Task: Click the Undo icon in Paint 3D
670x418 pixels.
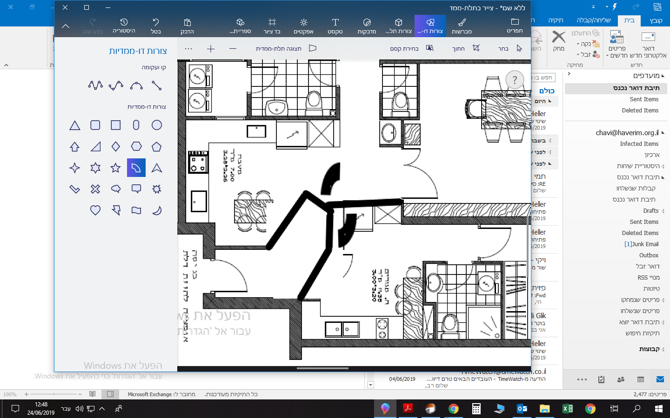Action: [155, 26]
